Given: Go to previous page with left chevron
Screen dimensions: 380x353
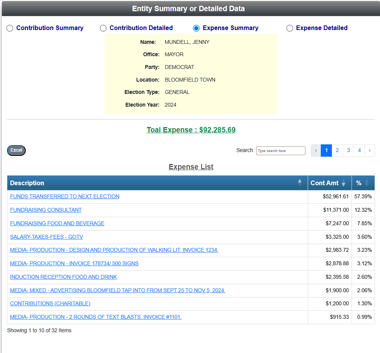Looking at the screenshot, I should tap(315, 151).
